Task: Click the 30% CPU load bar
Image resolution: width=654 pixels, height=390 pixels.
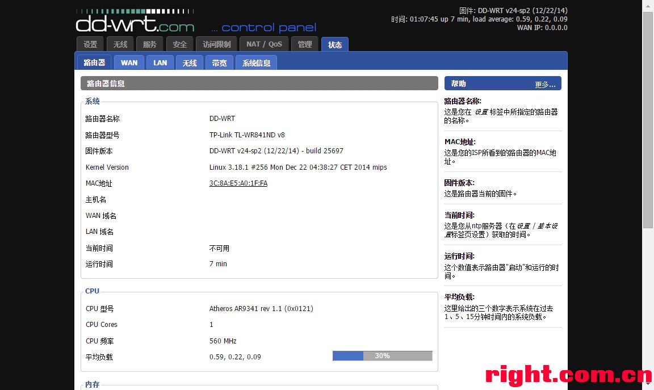Action: (383, 356)
